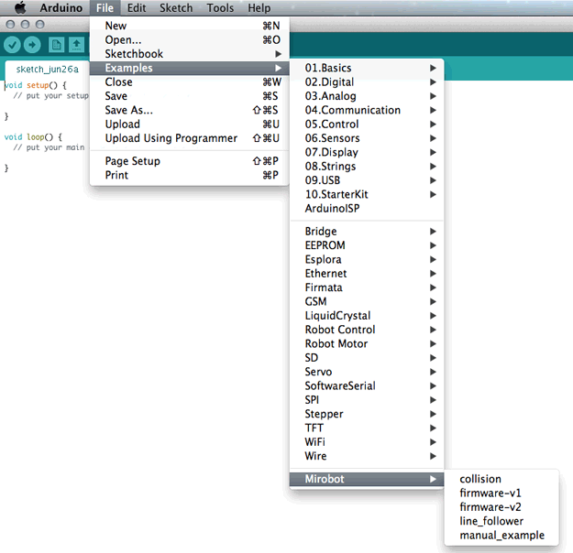Click the void loop() line in editor
Screen dimensions: 573x553
[x=33, y=137]
